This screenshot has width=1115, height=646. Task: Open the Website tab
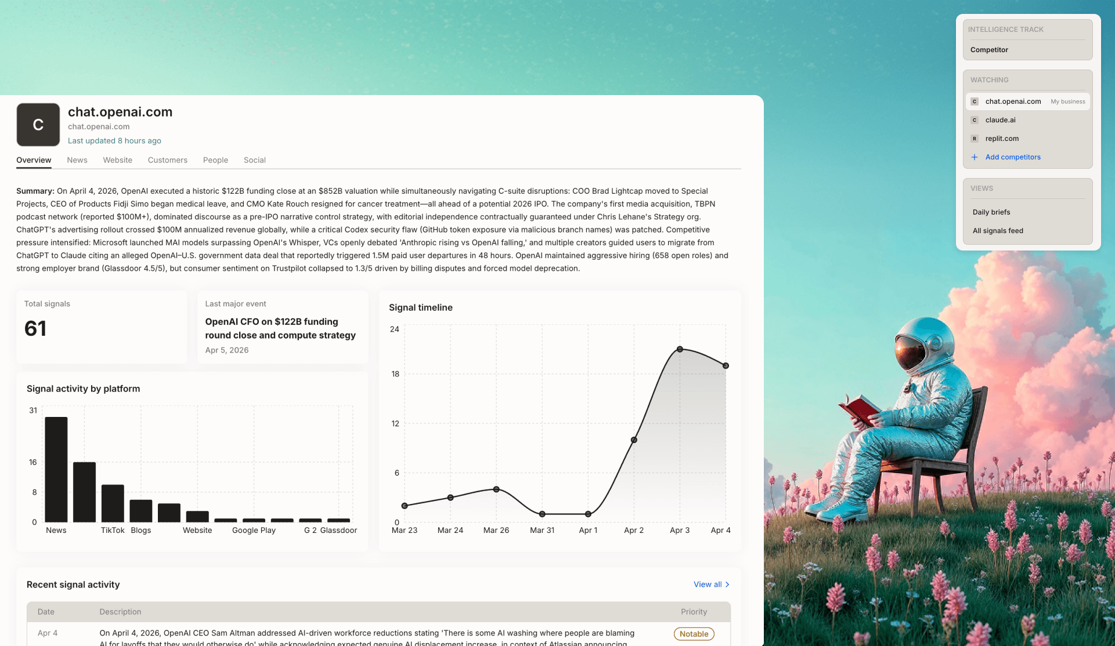pos(117,160)
